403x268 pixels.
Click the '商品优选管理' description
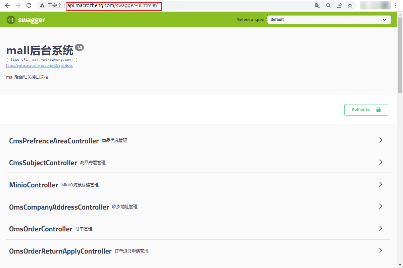[114, 141]
